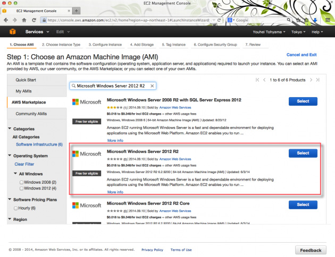335x257 pixels.
Task: Go to last page of products
Action: tap(317, 80)
